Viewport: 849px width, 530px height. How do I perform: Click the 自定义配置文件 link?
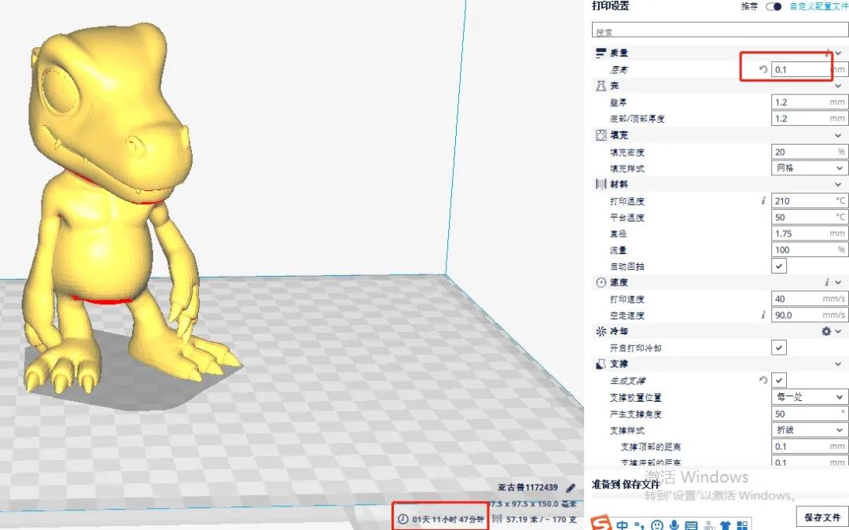coord(819,6)
